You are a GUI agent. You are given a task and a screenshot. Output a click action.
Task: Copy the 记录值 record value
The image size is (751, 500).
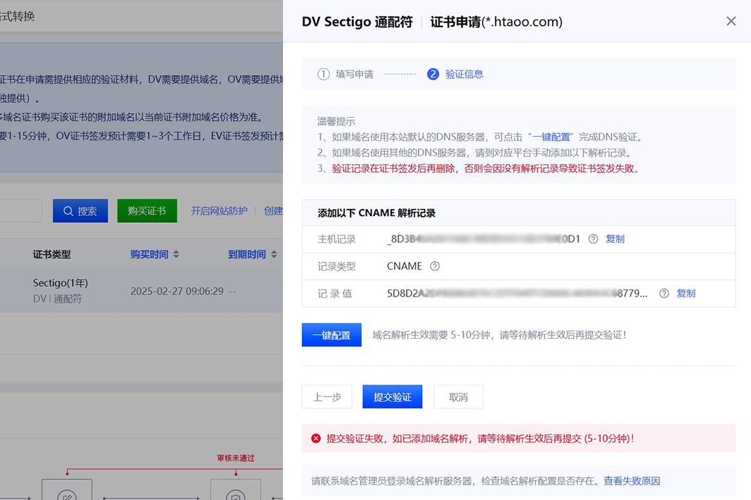(686, 293)
